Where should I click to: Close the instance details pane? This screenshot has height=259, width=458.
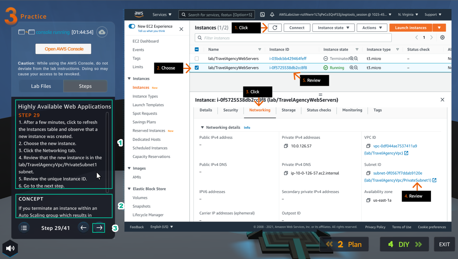coord(442,100)
